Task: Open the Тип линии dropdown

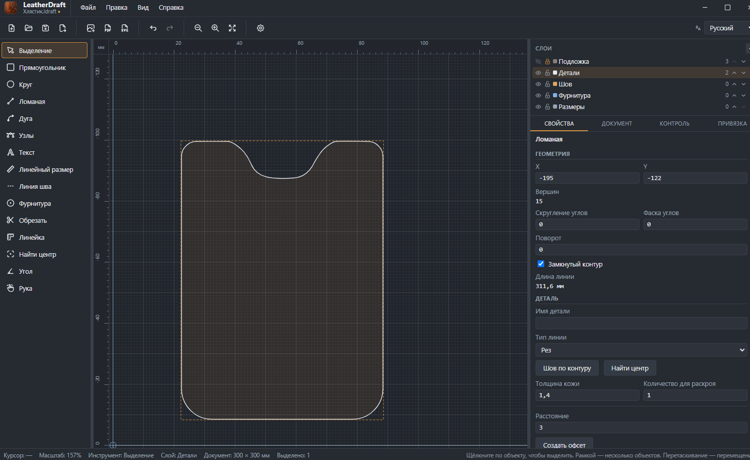Action: [x=641, y=350]
